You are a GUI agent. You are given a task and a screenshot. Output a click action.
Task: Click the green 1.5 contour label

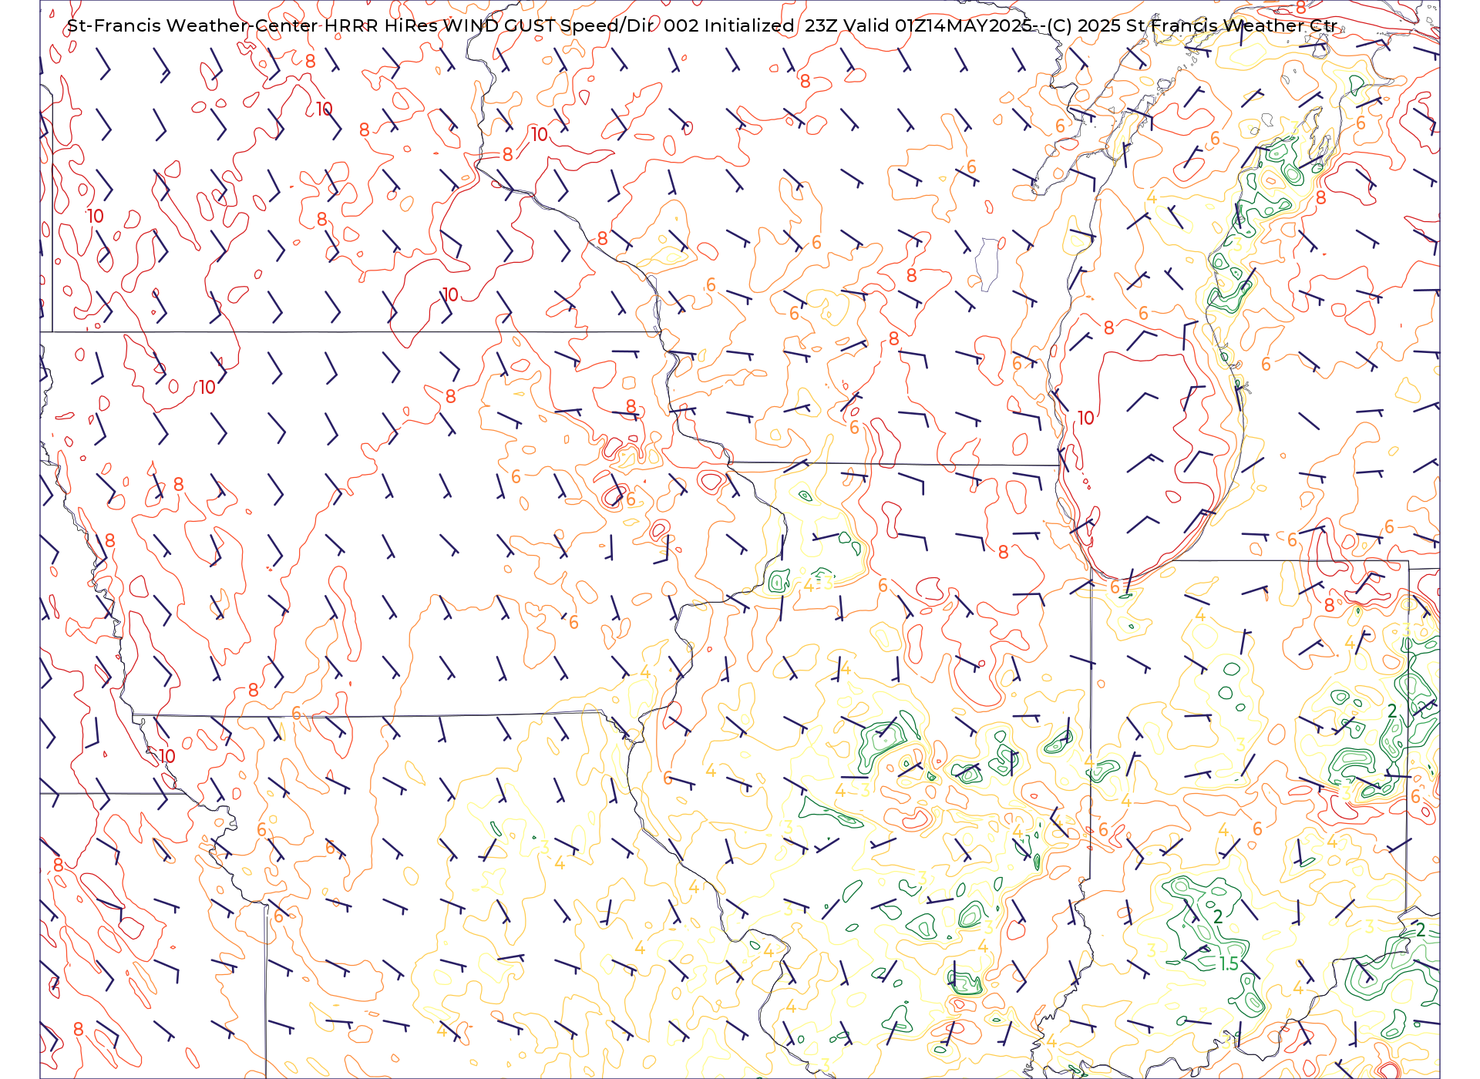click(1229, 964)
